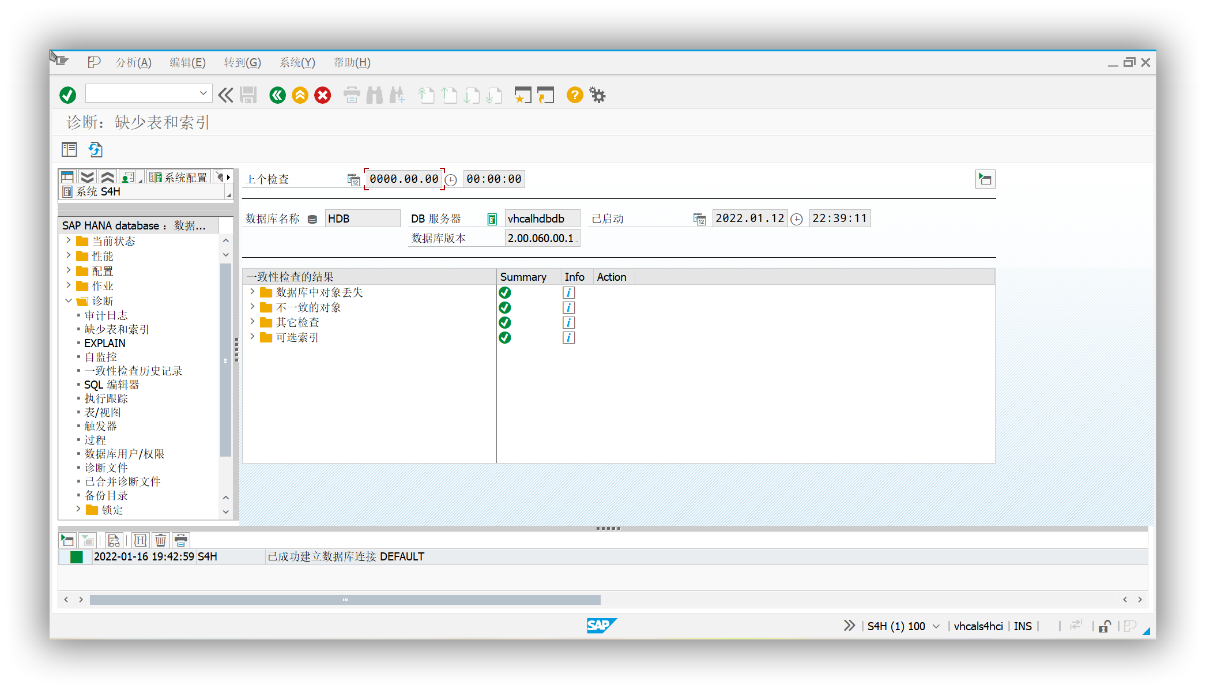
Task: Click the 上个检查 date input field
Action: click(x=404, y=179)
